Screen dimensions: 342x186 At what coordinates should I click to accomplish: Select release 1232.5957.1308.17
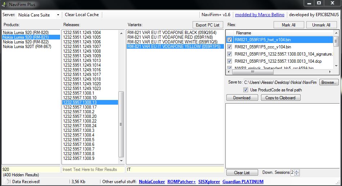(x=90, y=107)
